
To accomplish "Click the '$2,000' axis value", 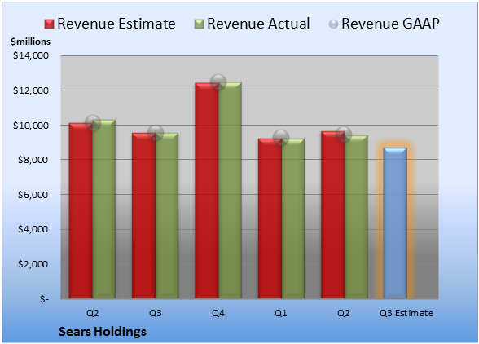I will (x=33, y=264).
